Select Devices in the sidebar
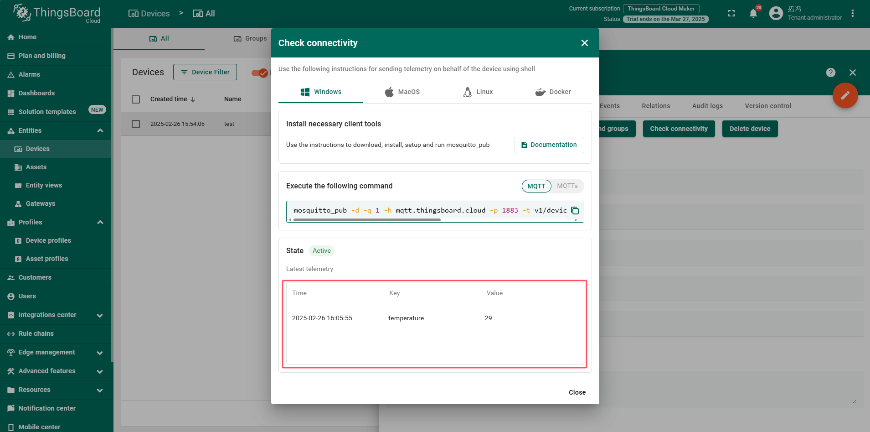This screenshot has width=870, height=432. tap(55, 149)
